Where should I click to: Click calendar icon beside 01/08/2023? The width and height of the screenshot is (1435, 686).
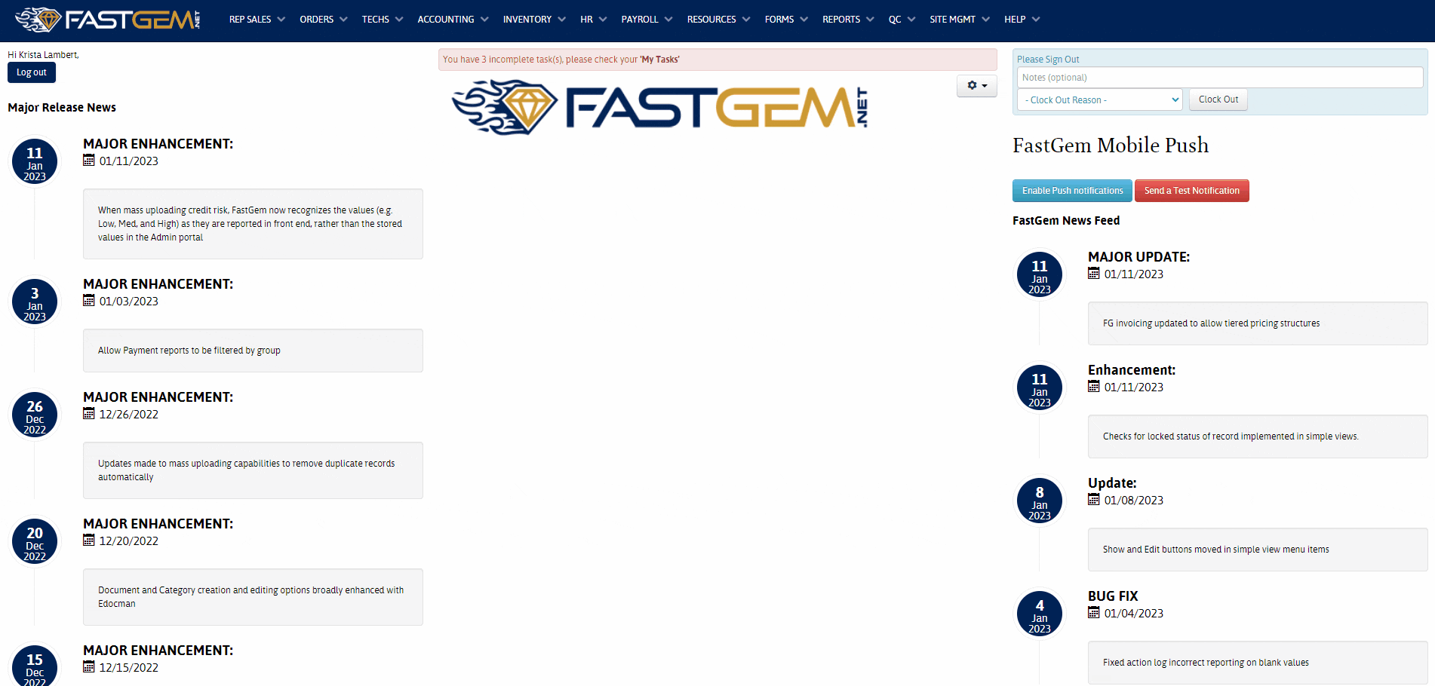coord(1094,500)
